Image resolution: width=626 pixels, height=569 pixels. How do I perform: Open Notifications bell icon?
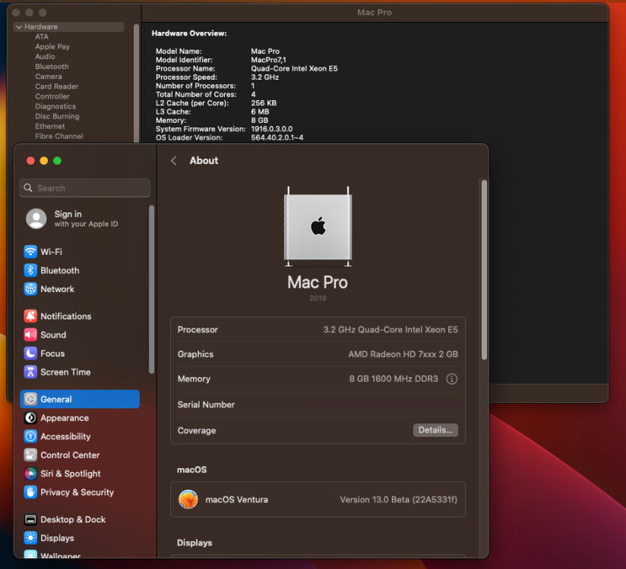tap(30, 316)
